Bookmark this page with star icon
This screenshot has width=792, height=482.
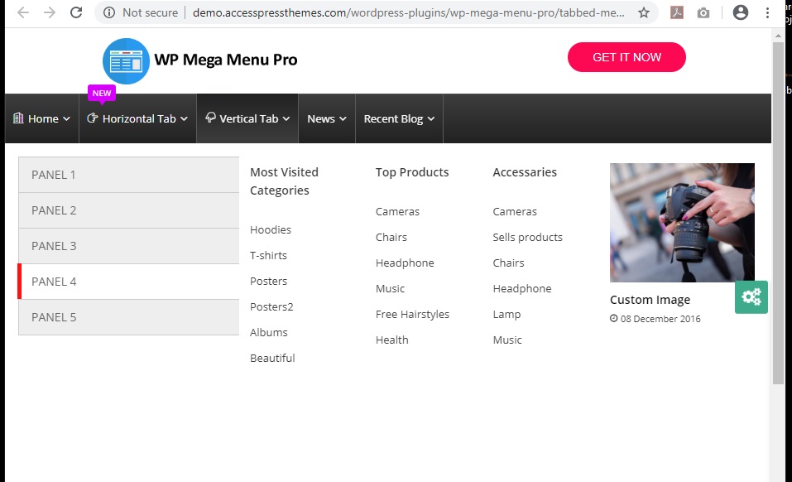644,12
